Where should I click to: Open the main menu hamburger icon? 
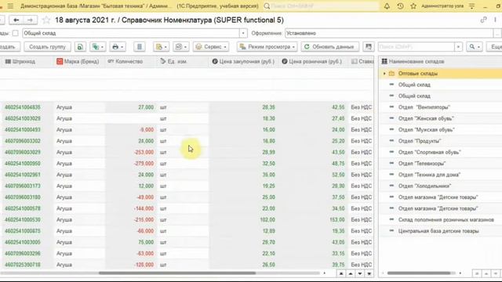pyautogui.click(x=10, y=6)
